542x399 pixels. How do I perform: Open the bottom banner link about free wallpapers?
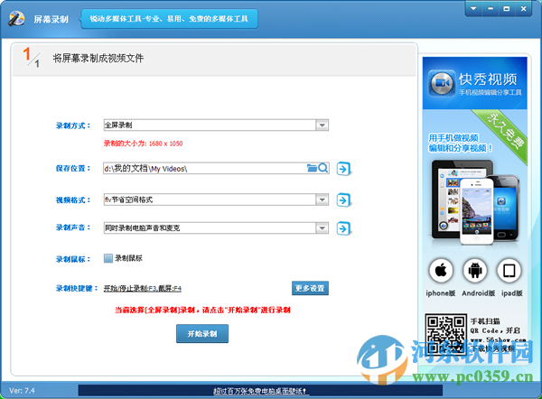point(261,391)
